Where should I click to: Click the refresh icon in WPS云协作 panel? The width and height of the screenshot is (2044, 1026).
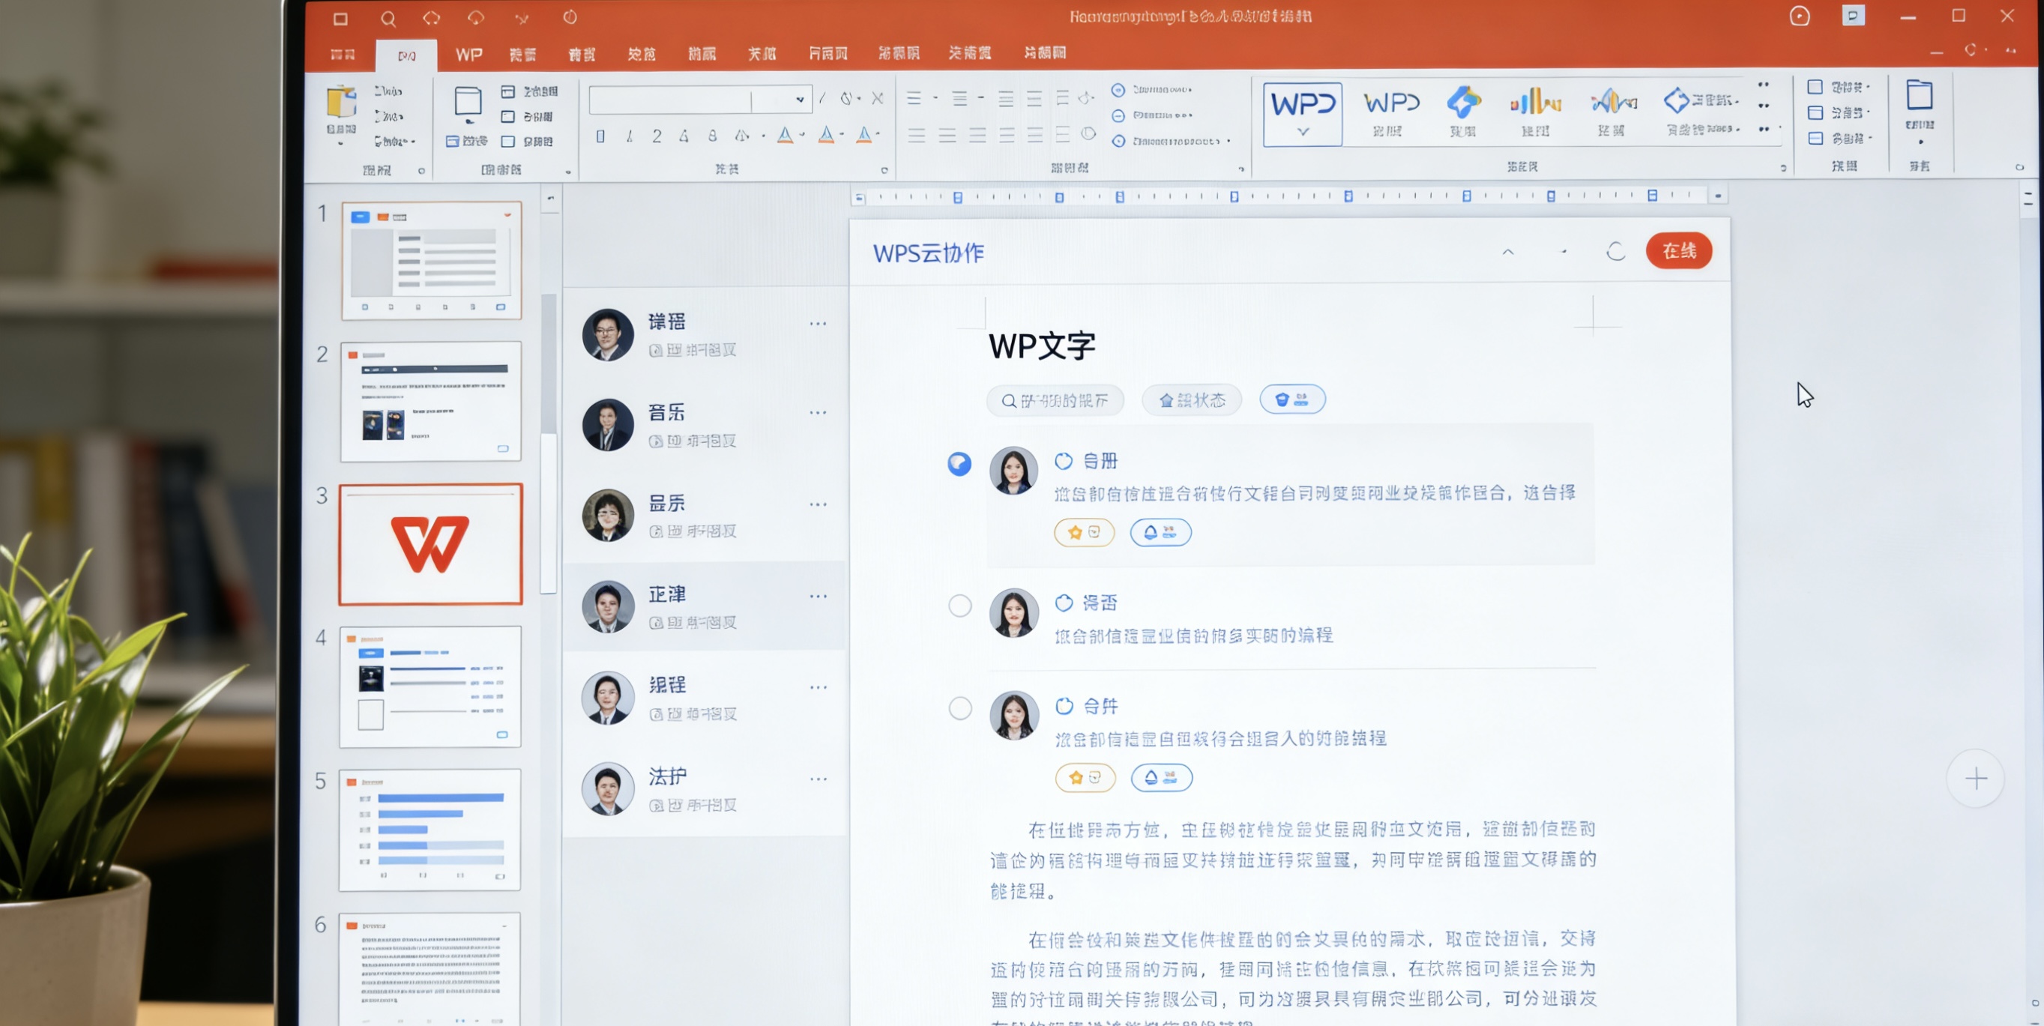click(x=1616, y=252)
